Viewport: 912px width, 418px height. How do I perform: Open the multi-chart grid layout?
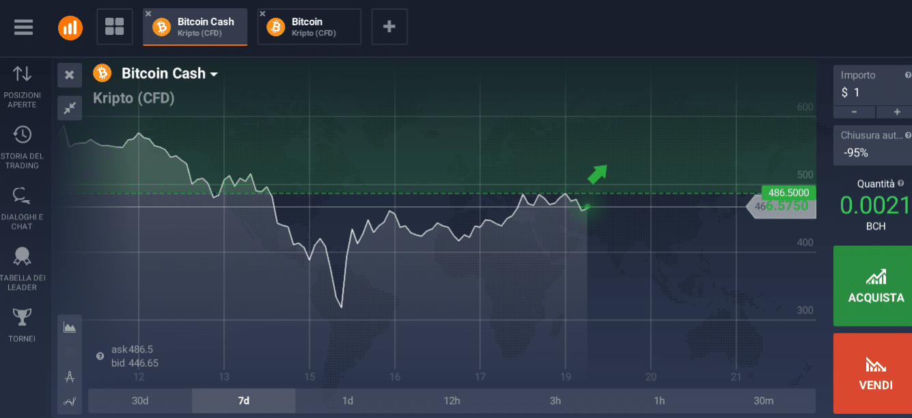coord(115,27)
